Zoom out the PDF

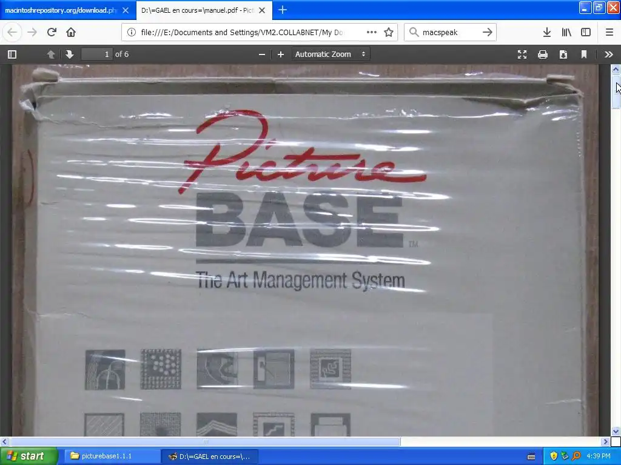[x=262, y=54]
